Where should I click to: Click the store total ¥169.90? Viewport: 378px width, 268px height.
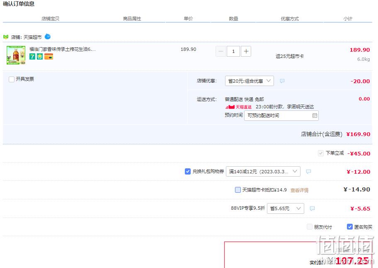(358, 134)
